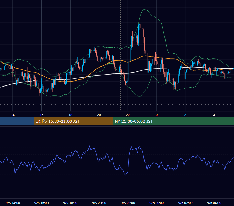Click the 2 hour label on the price chart axis
The height and width of the screenshot is (206, 234).
[185, 115]
